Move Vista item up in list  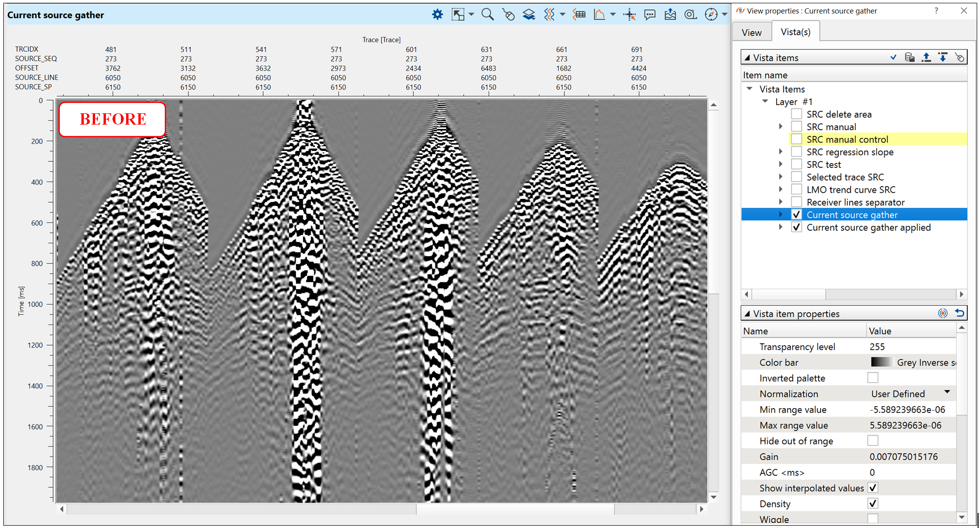click(x=926, y=57)
